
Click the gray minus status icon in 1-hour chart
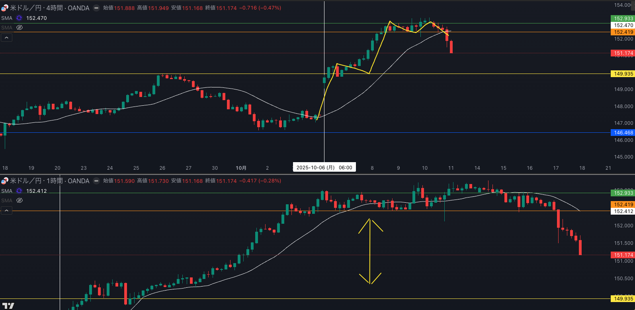click(x=96, y=181)
